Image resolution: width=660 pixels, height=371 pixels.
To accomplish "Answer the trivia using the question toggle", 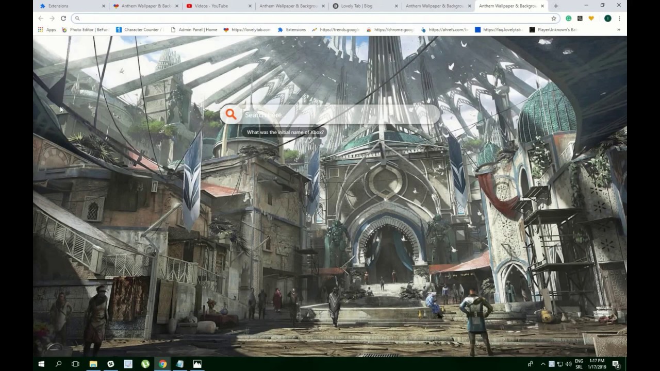I will 286,132.
